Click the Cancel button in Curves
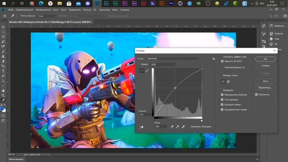288x162 pixels. pyautogui.click(x=265, y=66)
